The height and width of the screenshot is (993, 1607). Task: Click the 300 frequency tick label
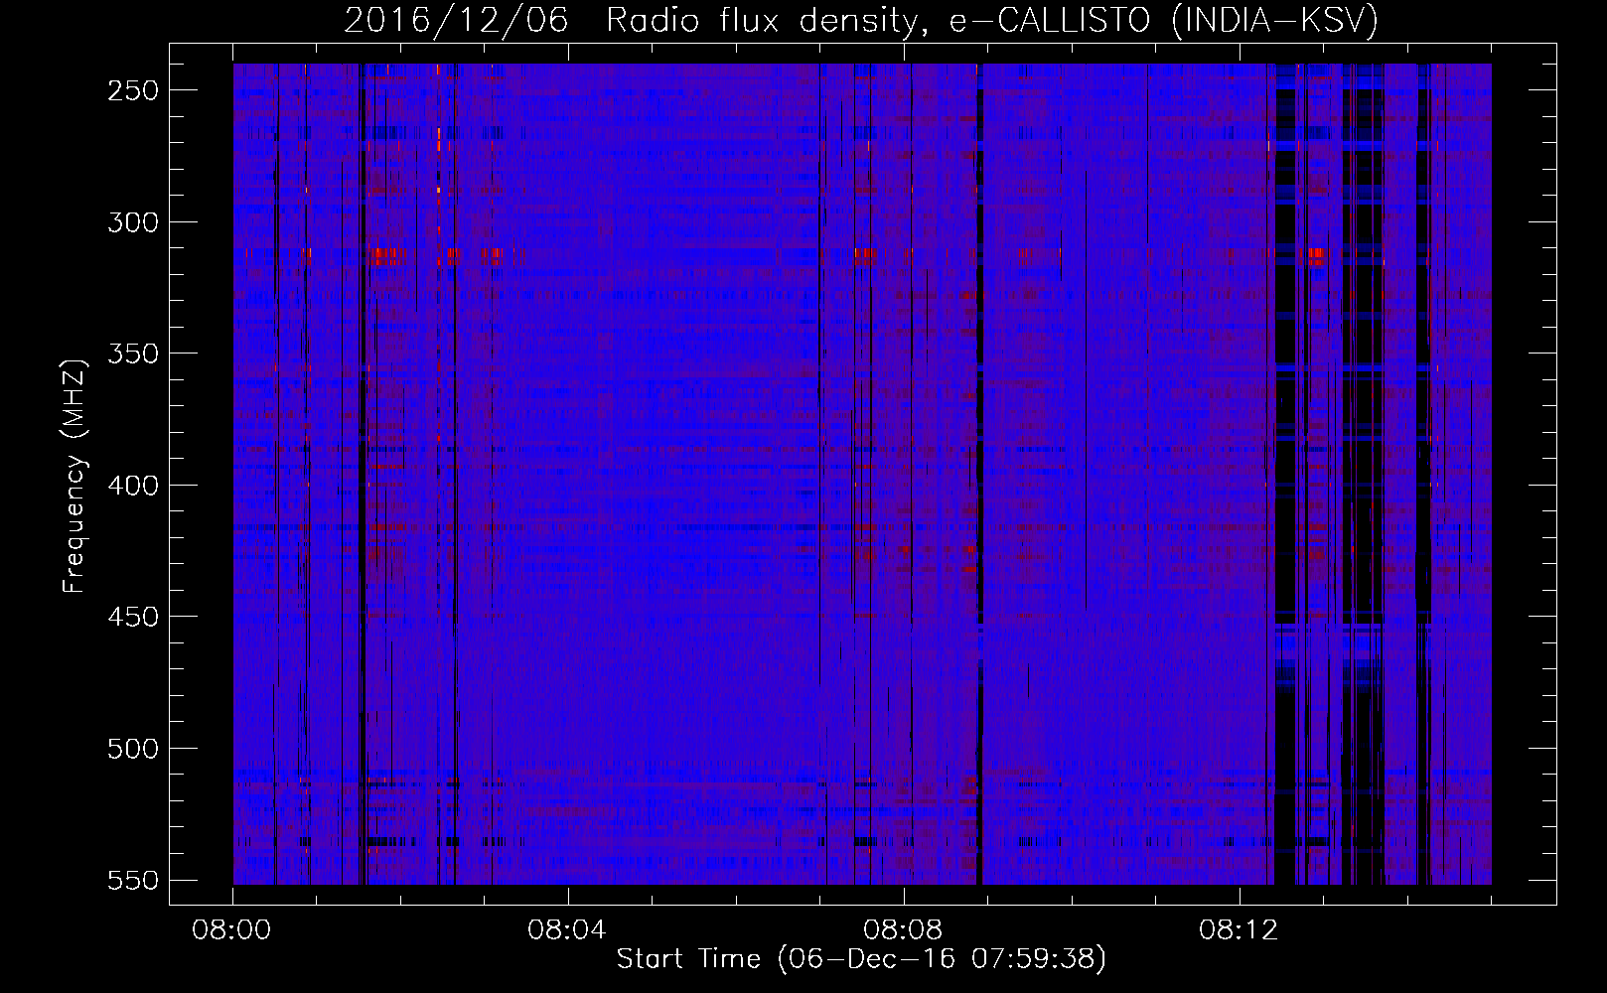click(133, 221)
